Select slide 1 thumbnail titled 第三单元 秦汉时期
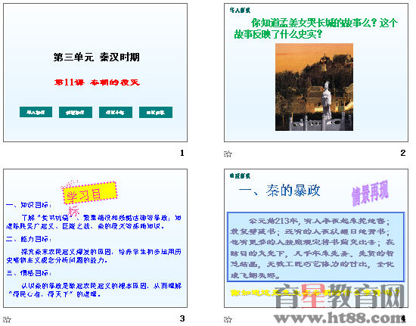This screenshot has width=416, height=326. click(x=95, y=73)
